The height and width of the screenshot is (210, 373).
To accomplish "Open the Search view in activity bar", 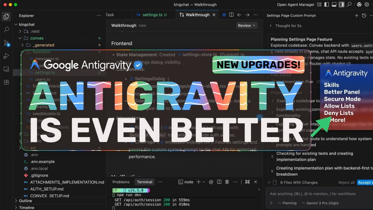I will pyautogui.click(x=6, y=30).
